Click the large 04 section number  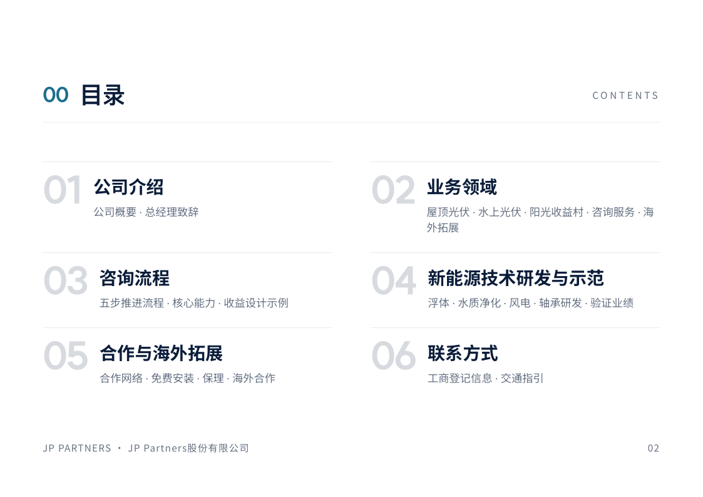[x=394, y=281]
